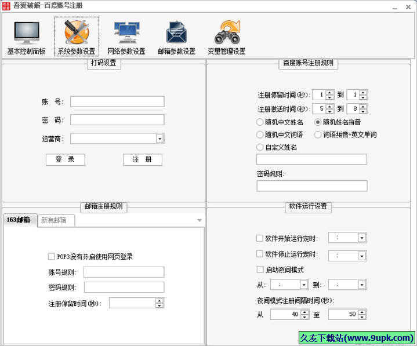This screenshot has width=417, height=346.
Task: Decrease 注册停留时间 maximum value
Action: pos(363,97)
